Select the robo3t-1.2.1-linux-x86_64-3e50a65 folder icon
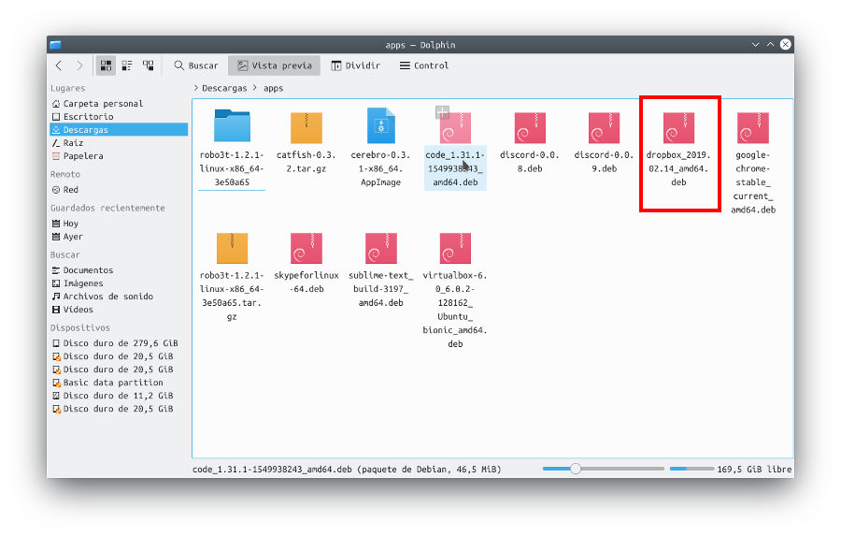Image resolution: width=841 pixels, height=536 pixels. tap(232, 125)
